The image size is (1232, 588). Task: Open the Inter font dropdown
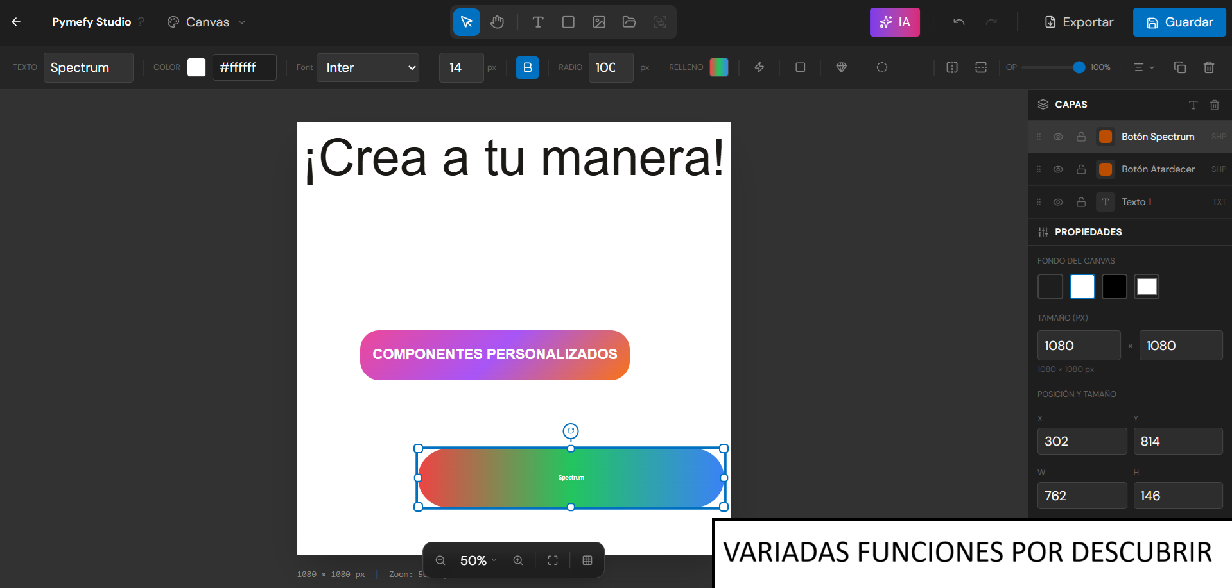[x=367, y=67]
